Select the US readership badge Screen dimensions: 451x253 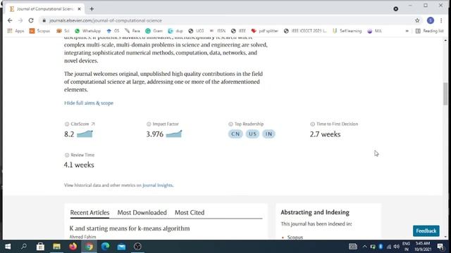click(252, 134)
